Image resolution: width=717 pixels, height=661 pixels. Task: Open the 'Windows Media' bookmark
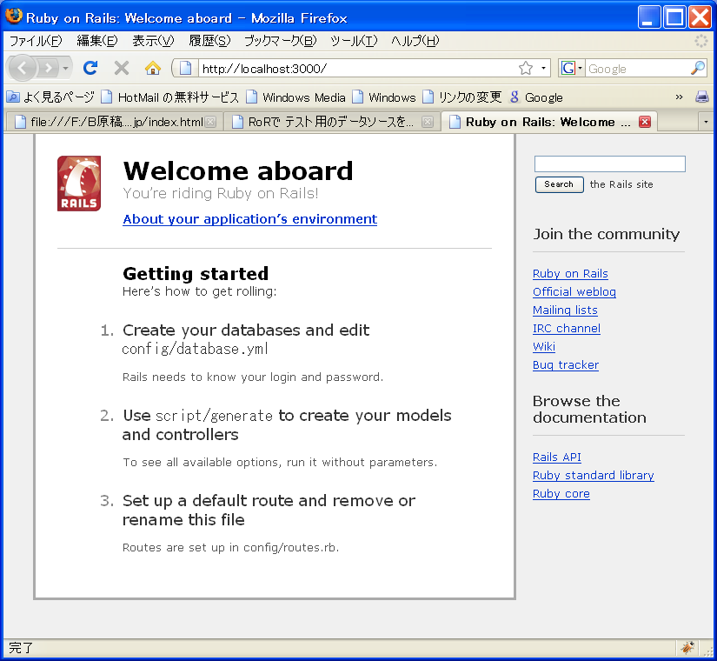295,97
